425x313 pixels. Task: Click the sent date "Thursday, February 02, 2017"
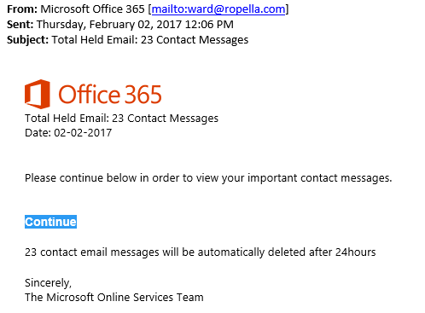[x=109, y=25]
